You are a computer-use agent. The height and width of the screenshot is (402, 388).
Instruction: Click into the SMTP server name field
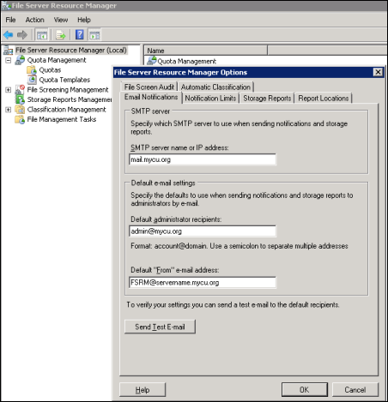tap(203, 159)
